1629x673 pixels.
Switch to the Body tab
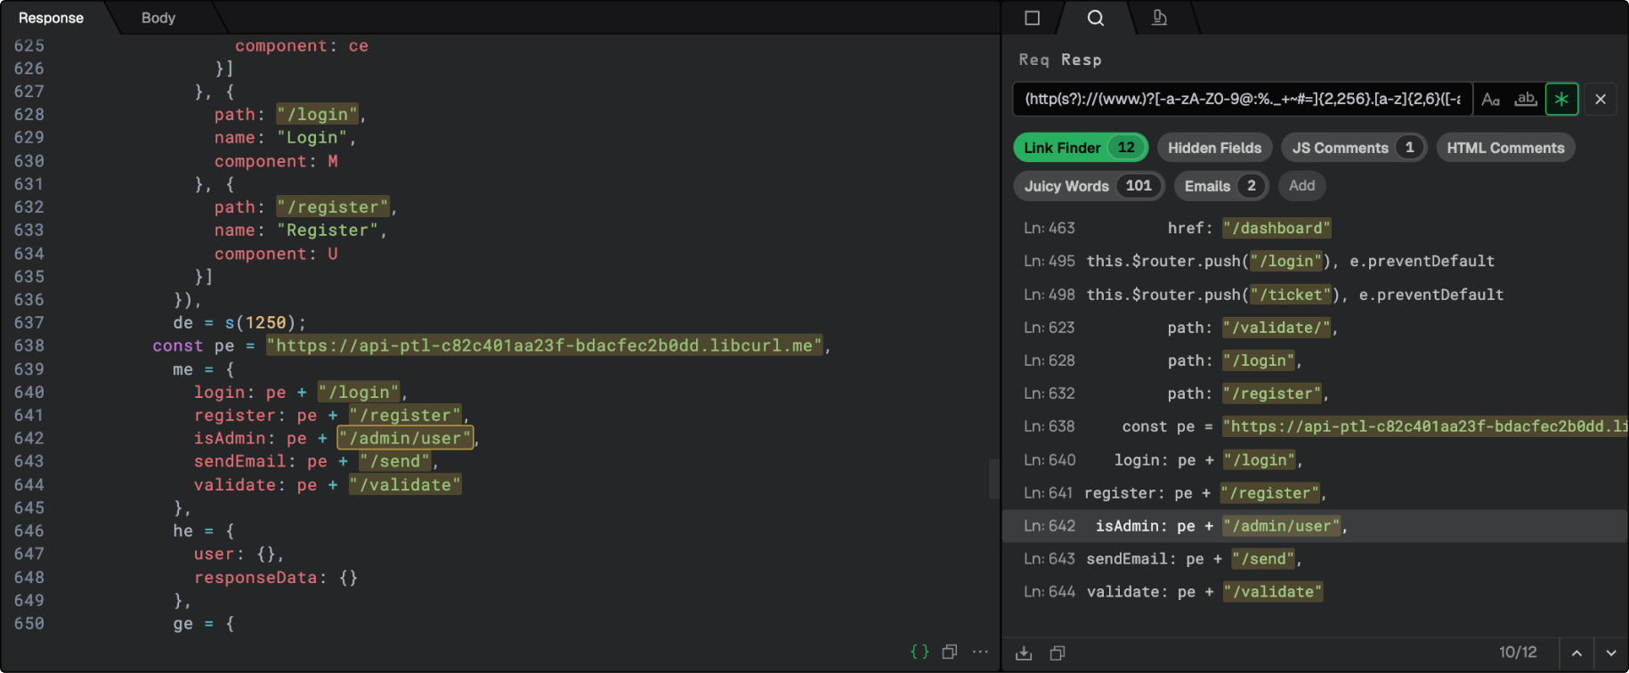pos(158,18)
